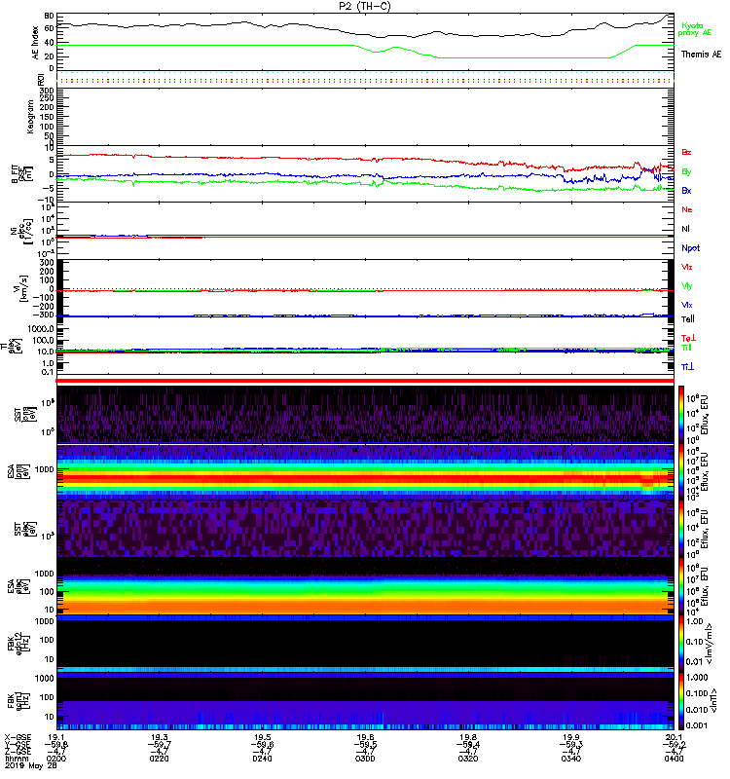Click the plot title P2 (TH-C)
This screenshot has width=730, height=779.
click(x=365, y=6)
